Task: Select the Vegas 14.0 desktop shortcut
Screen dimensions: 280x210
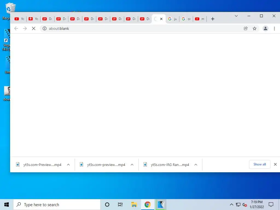Action: 7,40
